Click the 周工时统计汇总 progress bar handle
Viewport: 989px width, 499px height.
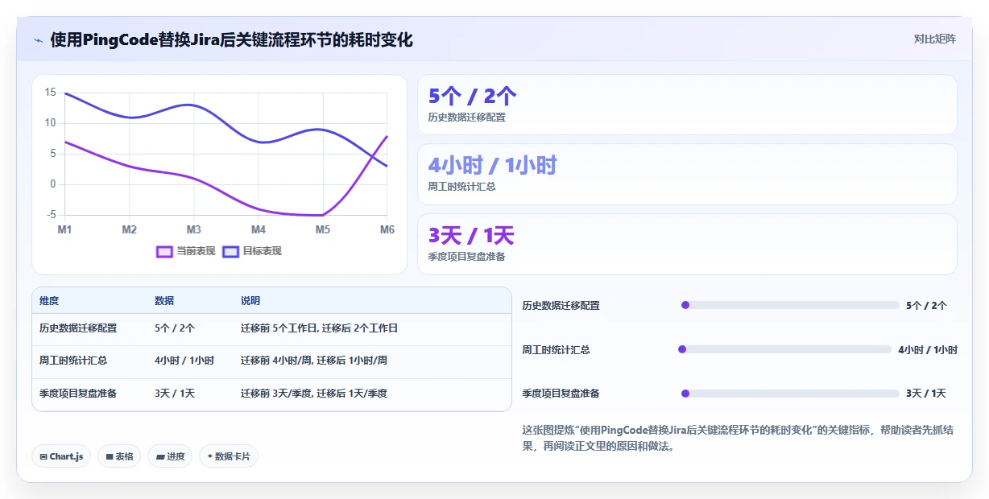(x=682, y=349)
